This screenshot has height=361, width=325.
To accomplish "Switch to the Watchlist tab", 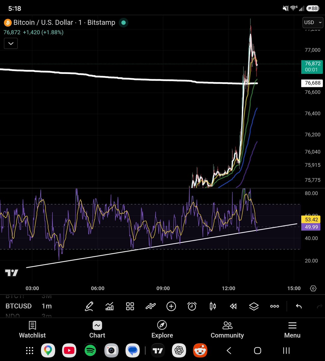I will (32, 330).
